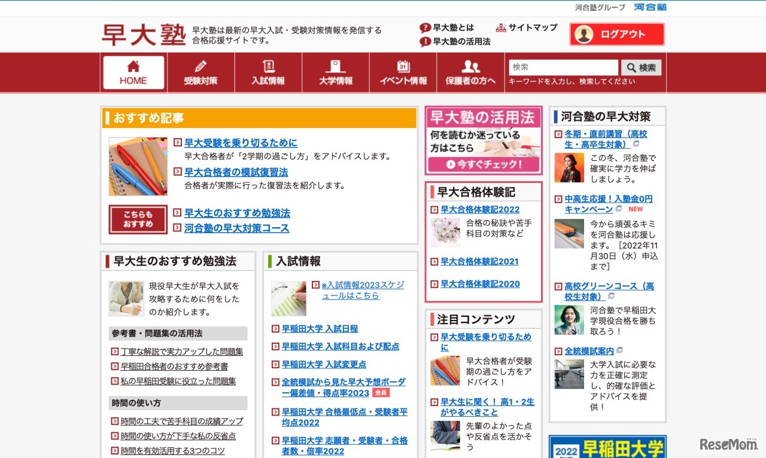Open 全統模試から見た早大予想ボーダー link
The width and height of the screenshot is (766, 458).
point(344,387)
